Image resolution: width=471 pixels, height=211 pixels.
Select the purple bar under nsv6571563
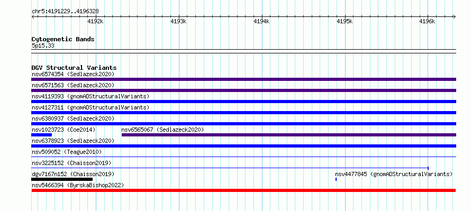243,90
